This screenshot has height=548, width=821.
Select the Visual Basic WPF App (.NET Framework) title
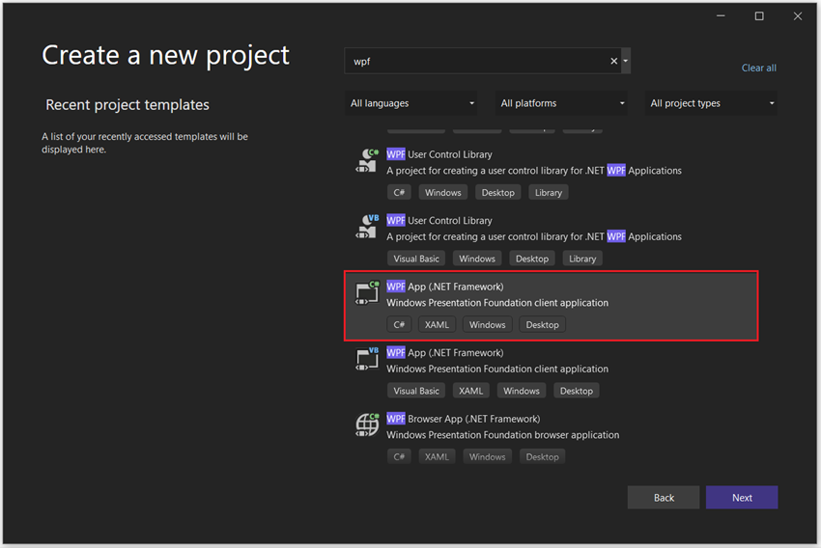(x=445, y=353)
